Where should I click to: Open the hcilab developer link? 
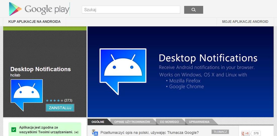(x=15, y=75)
